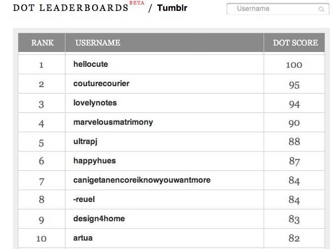This screenshot has height=249, width=334.
Task: Open the hellocute user profile
Action: click(x=91, y=64)
